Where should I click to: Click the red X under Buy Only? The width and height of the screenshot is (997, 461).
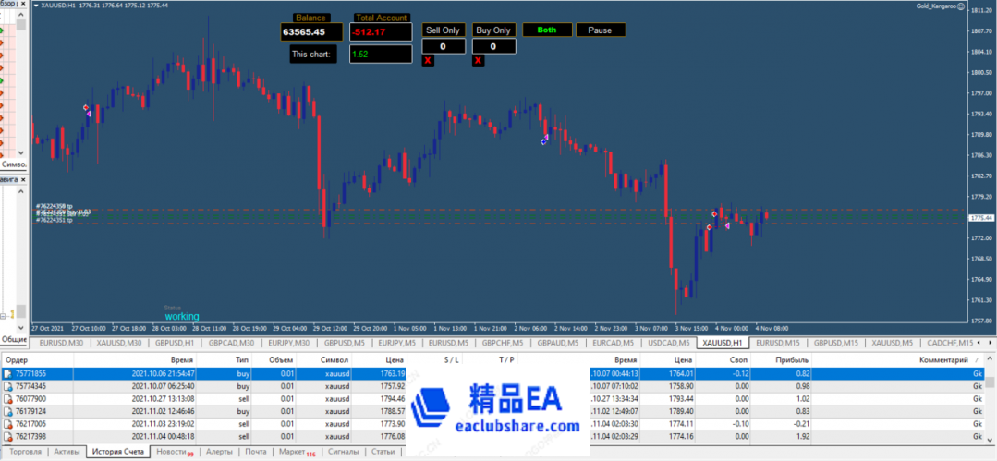pyautogui.click(x=478, y=61)
